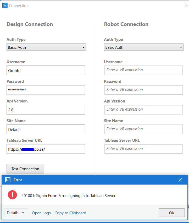Click the red error exclamation icon
The height and width of the screenshot is (223, 189).
[12, 195]
